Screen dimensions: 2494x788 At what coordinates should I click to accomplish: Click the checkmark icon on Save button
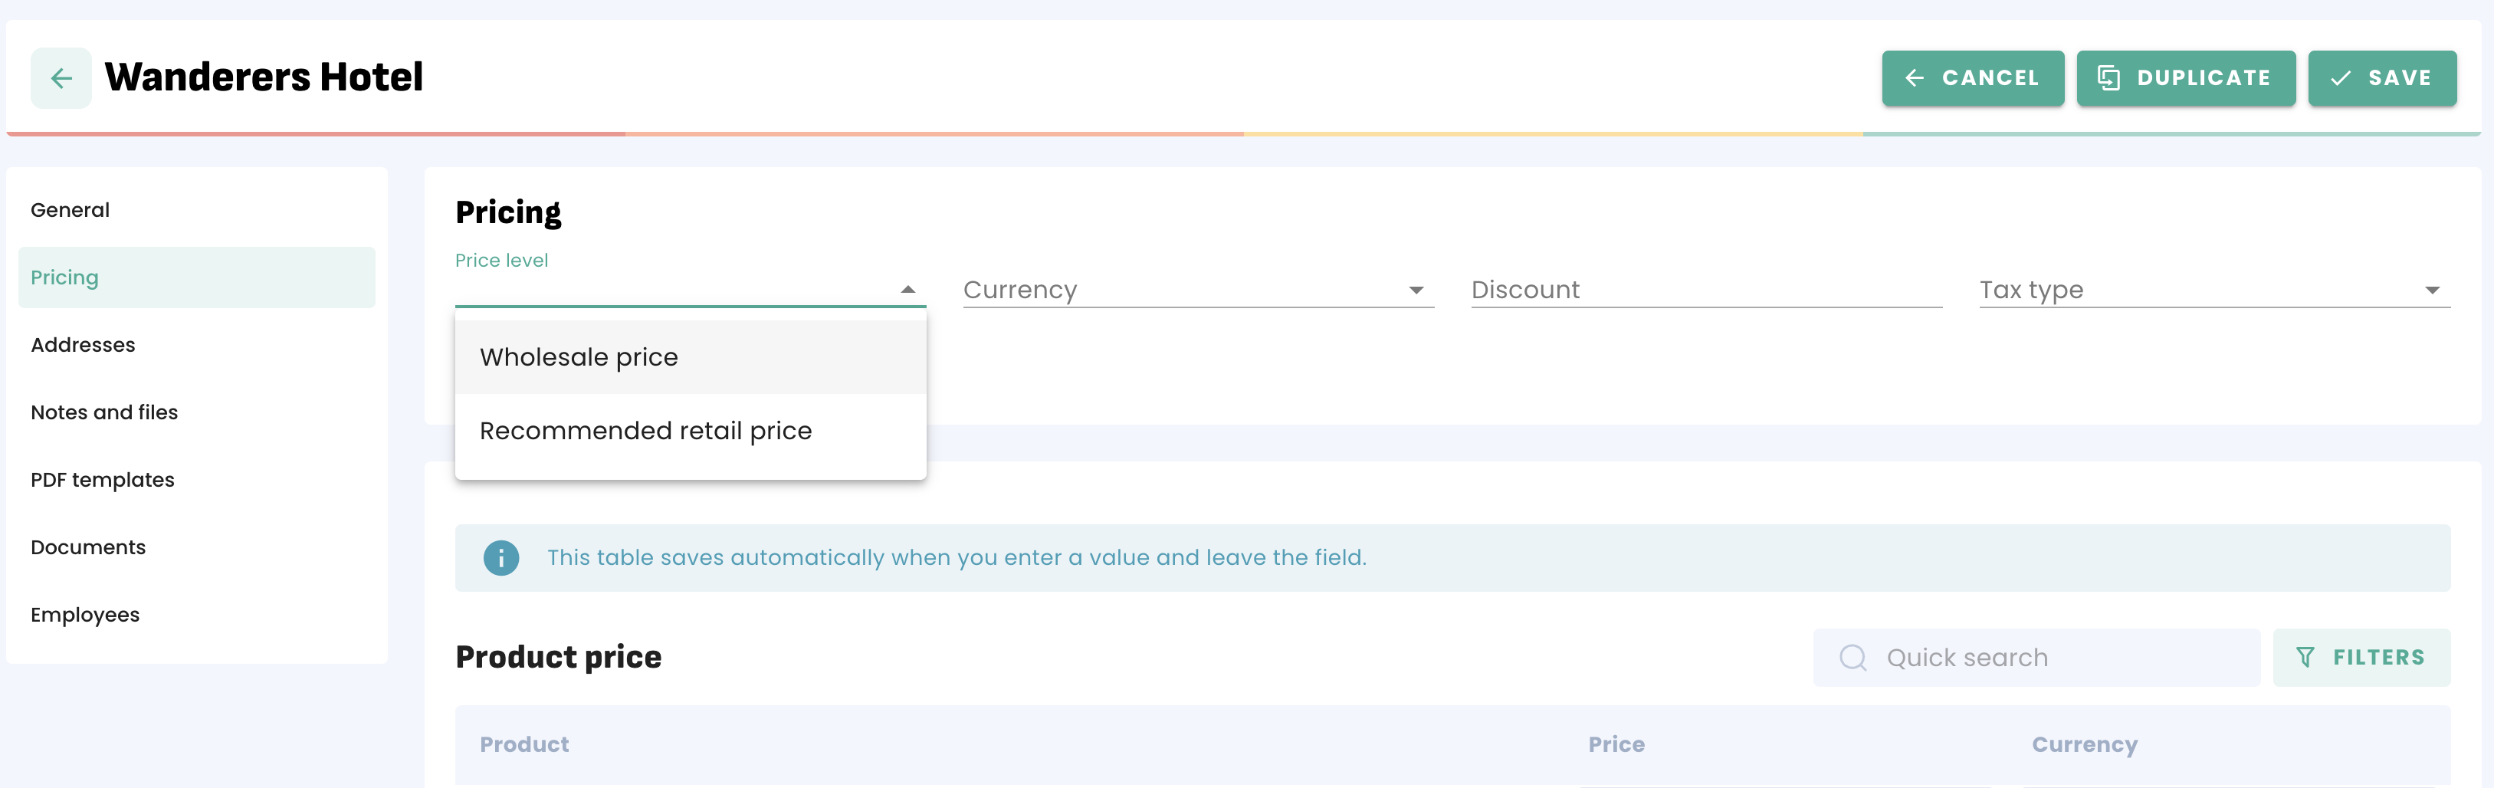[x=2340, y=78]
